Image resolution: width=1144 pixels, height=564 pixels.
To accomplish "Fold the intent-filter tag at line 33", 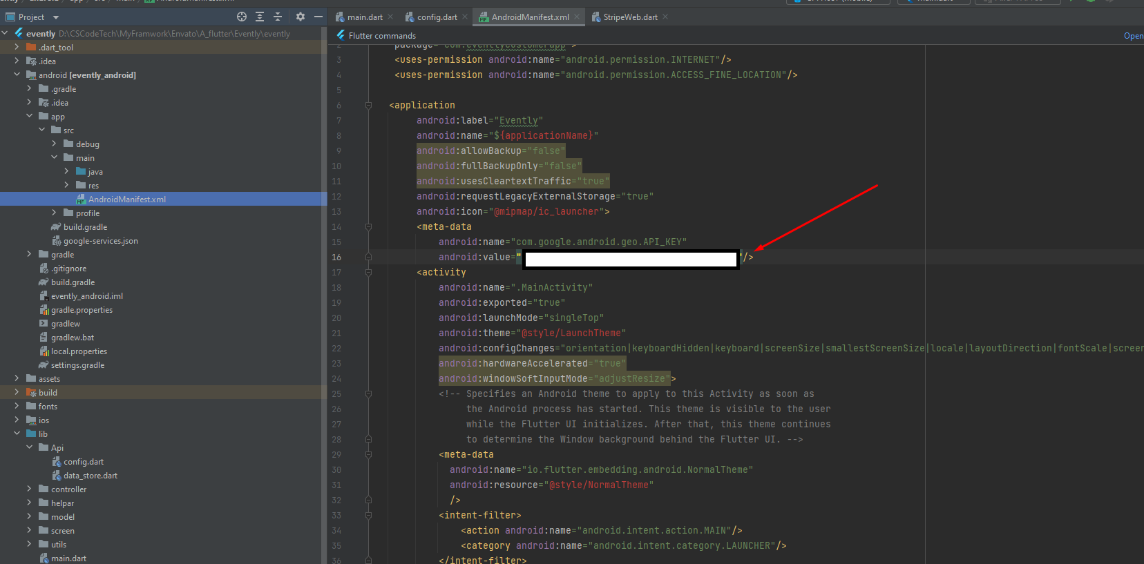I will [x=368, y=516].
